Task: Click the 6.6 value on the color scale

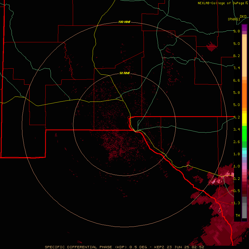Action: [x=237, y=80]
